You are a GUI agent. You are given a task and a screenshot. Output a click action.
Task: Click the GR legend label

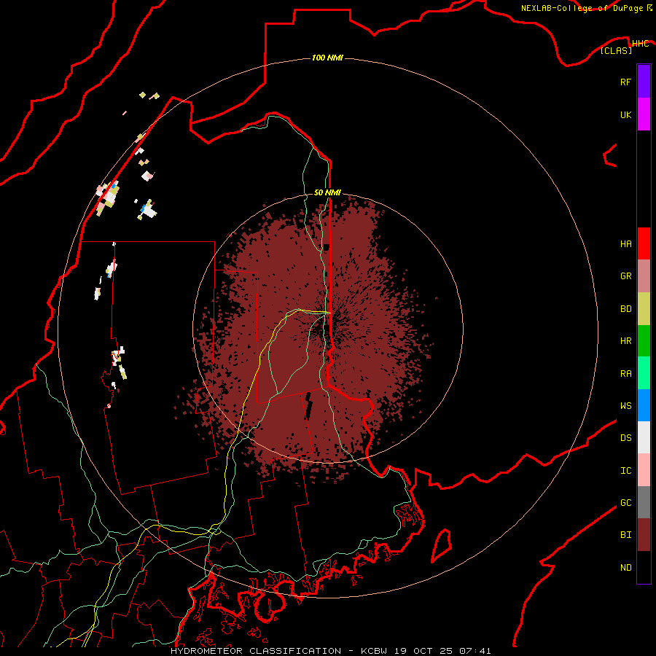pyautogui.click(x=625, y=276)
